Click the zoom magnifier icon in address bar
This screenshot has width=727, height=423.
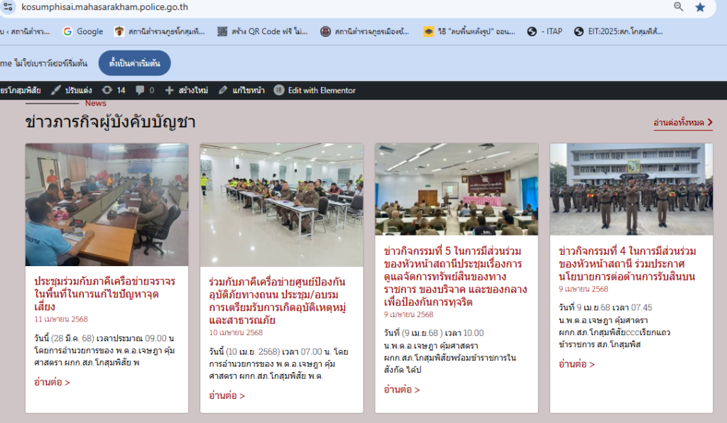pyautogui.click(x=678, y=7)
